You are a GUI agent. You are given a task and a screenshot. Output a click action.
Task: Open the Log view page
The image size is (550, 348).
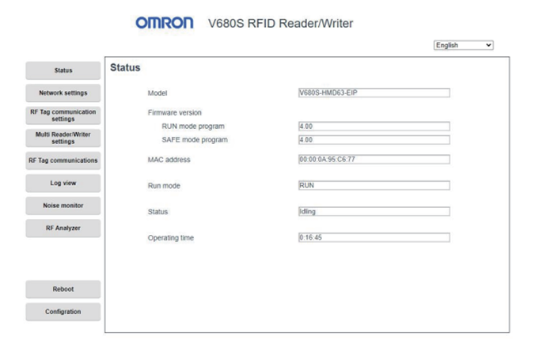pos(63,183)
